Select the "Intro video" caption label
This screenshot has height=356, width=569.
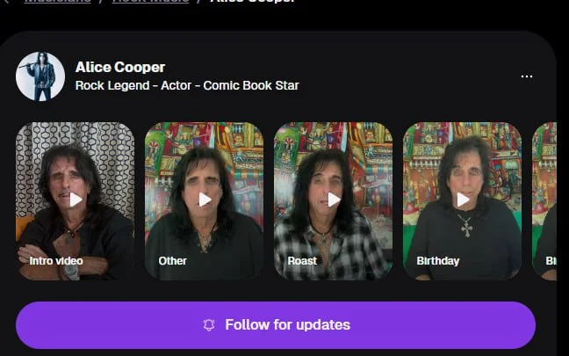click(54, 260)
